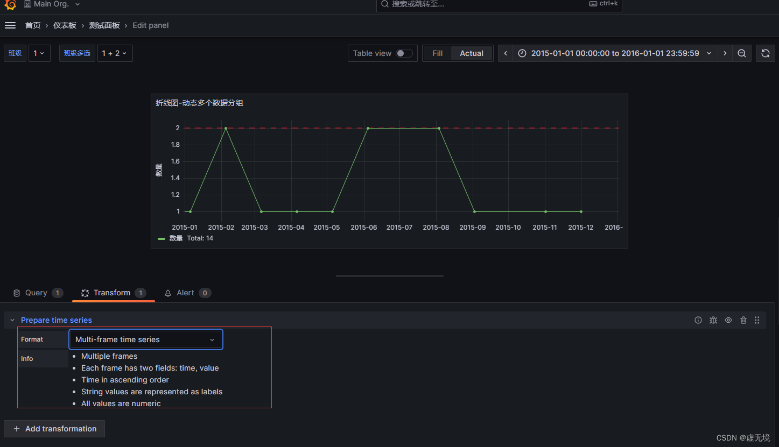Shift time range backward with left arrow
This screenshot has height=447, width=779.
(506, 53)
